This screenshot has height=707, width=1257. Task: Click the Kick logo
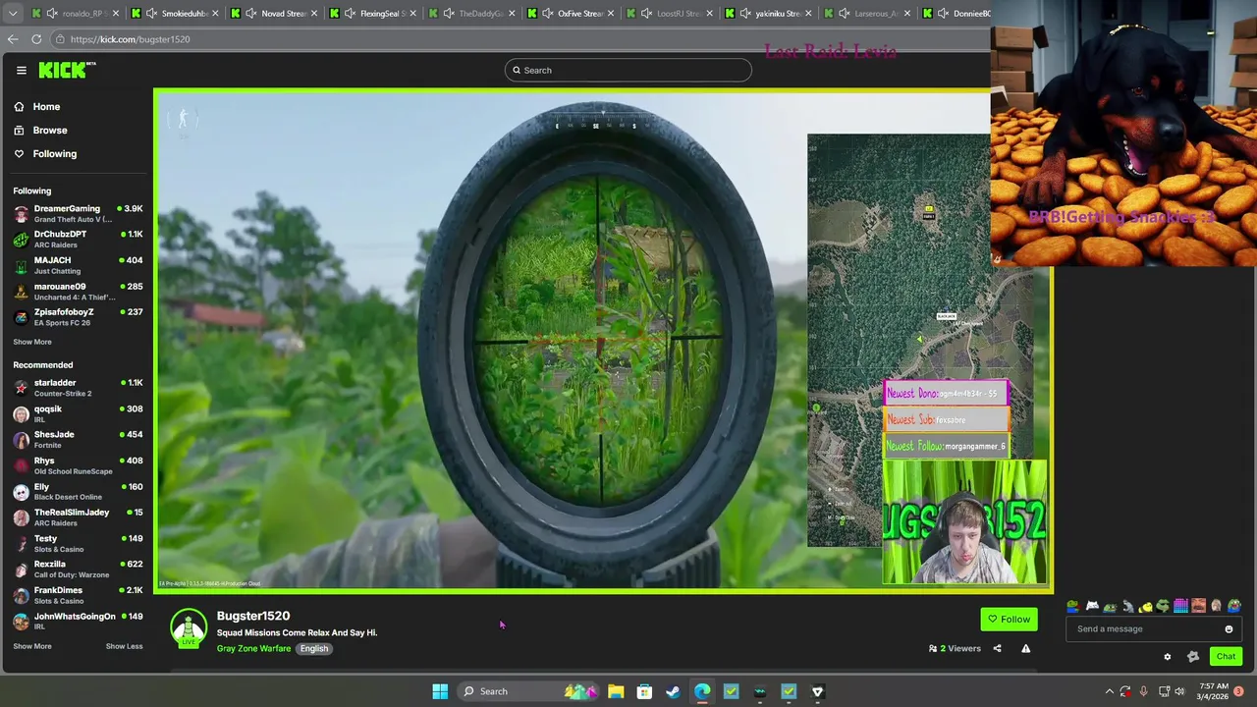pos(66,70)
